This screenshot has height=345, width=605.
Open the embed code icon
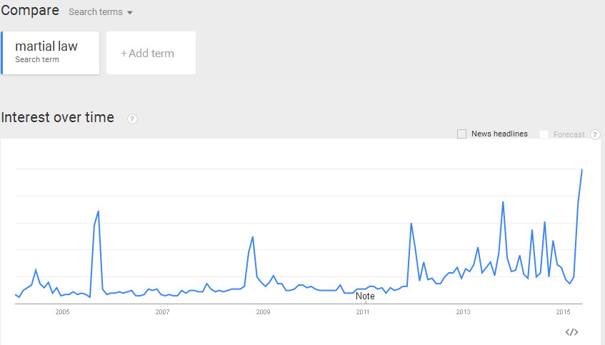pyautogui.click(x=571, y=331)
